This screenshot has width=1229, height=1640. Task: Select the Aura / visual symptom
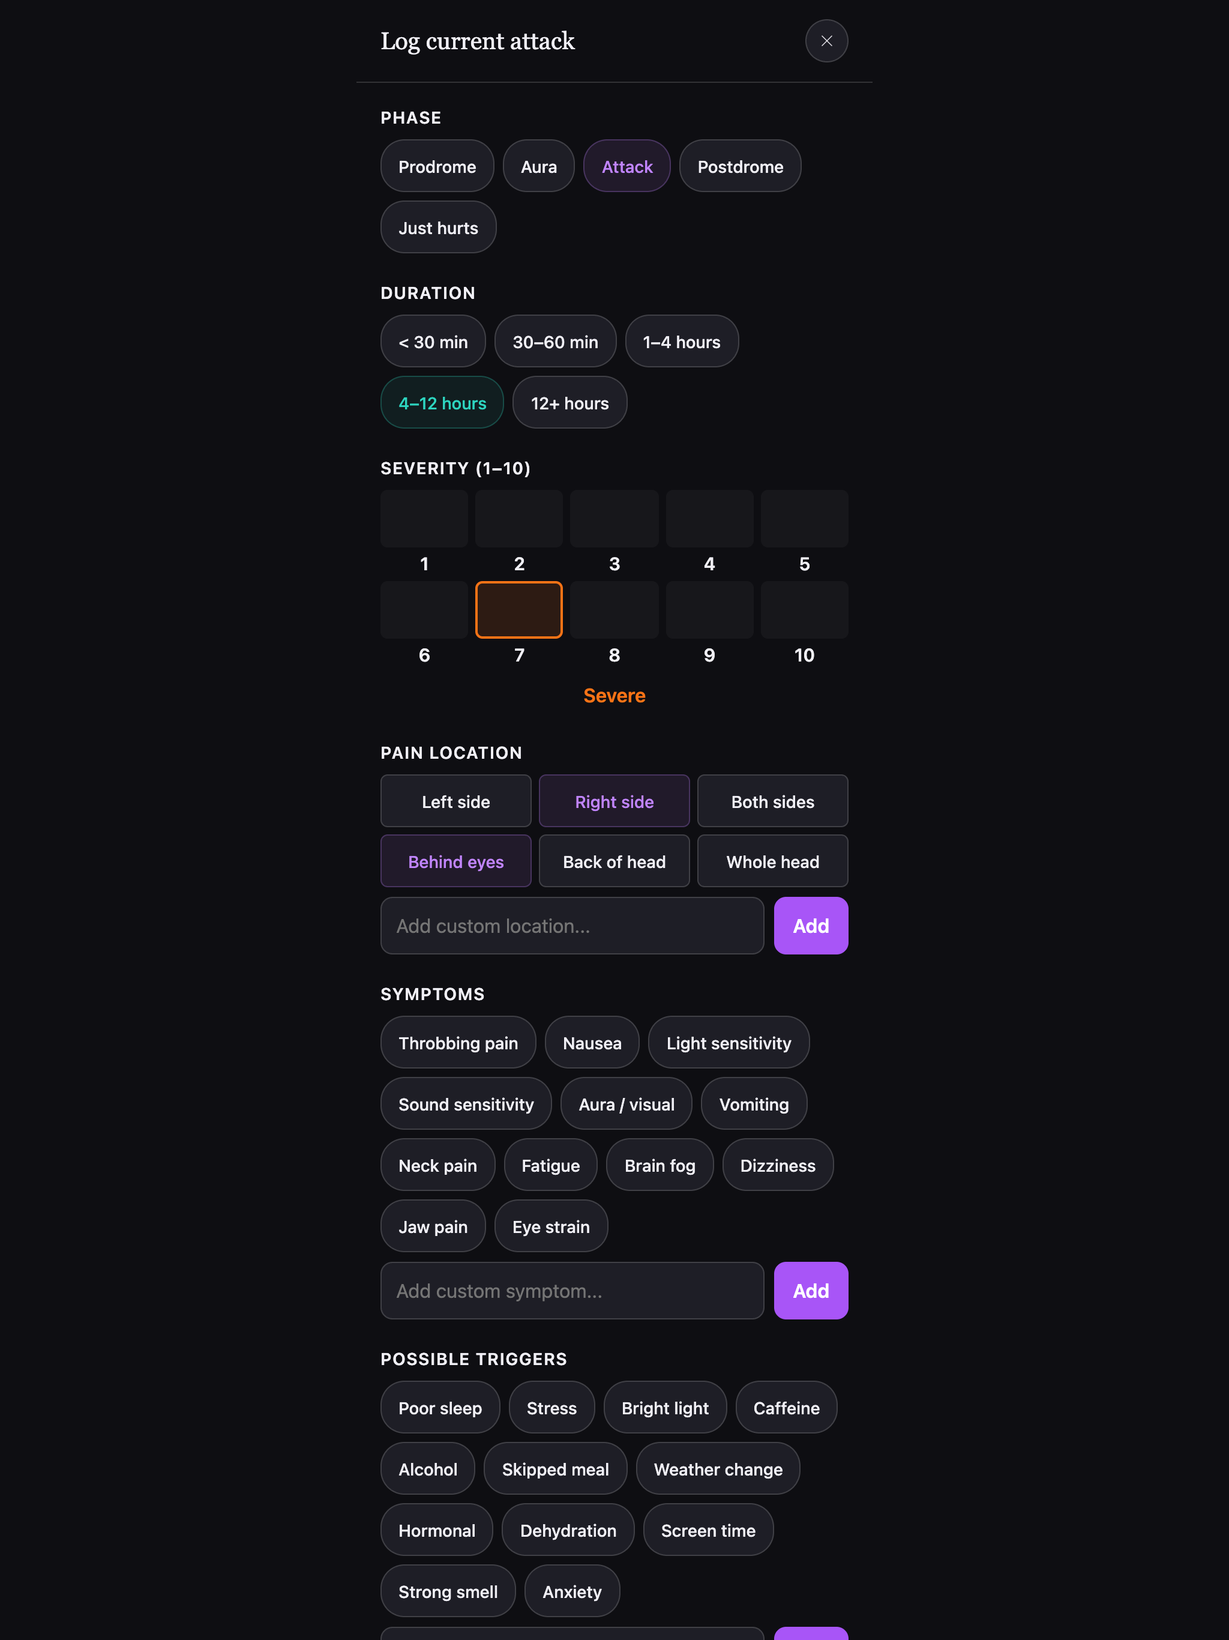pyautogui.click(x=627, y=1104)
